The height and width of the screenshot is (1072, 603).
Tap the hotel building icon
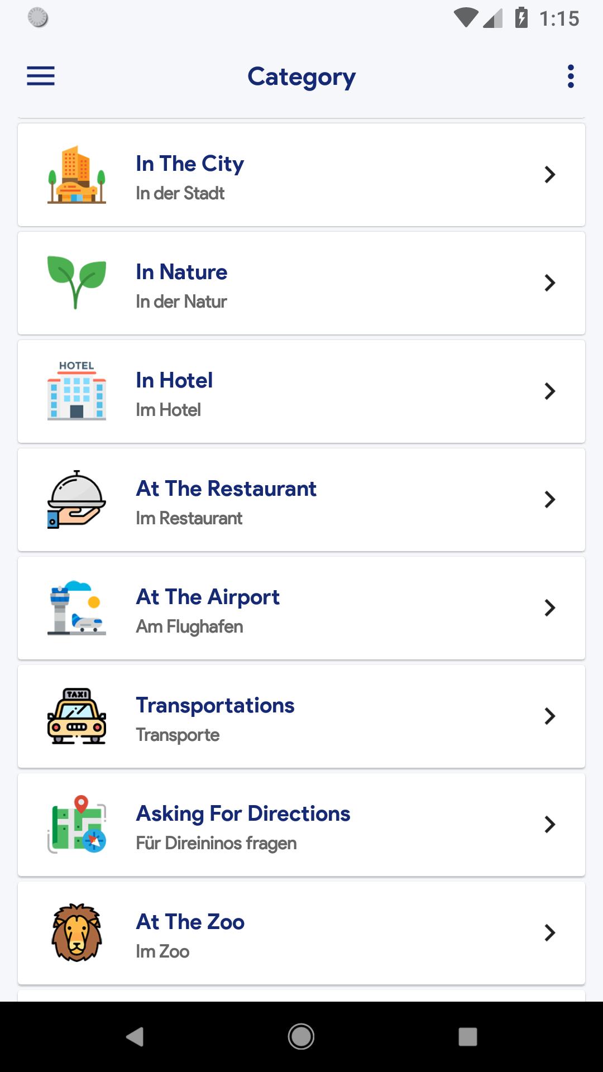(x=76, y=391)
